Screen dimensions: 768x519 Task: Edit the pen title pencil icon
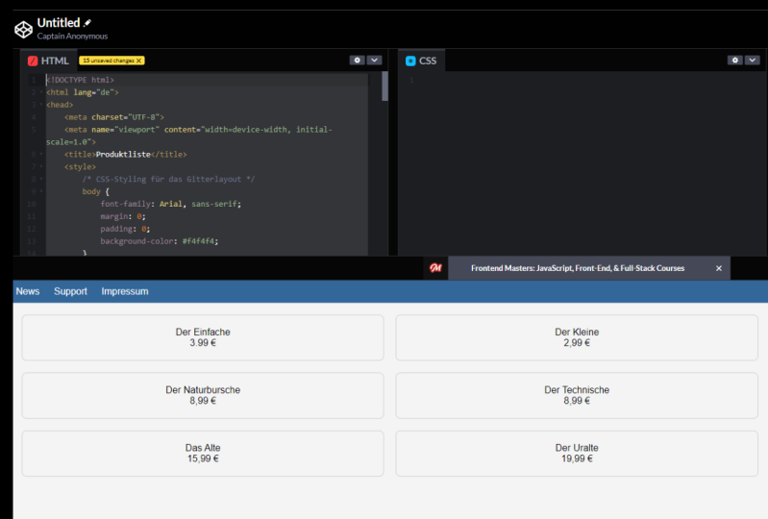[87, 23]
